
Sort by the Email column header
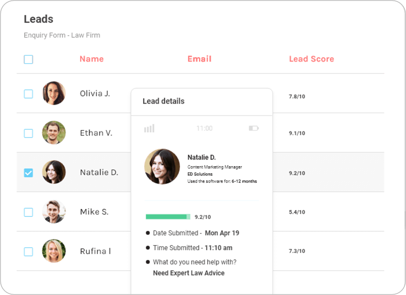(199, 59)
